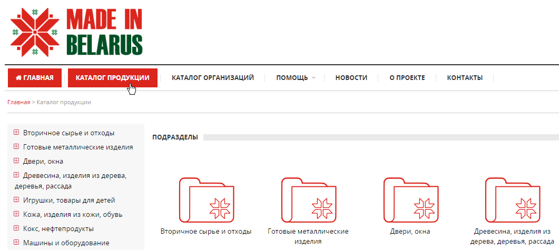Expand Игрушки, товары для детей sidebar node
This screenshot has width=559, height=250.
pyautogui.click(x=16, y=200)
